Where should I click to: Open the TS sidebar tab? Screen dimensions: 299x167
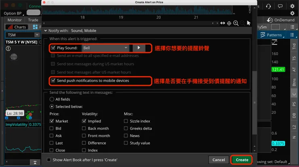(294, 58)
